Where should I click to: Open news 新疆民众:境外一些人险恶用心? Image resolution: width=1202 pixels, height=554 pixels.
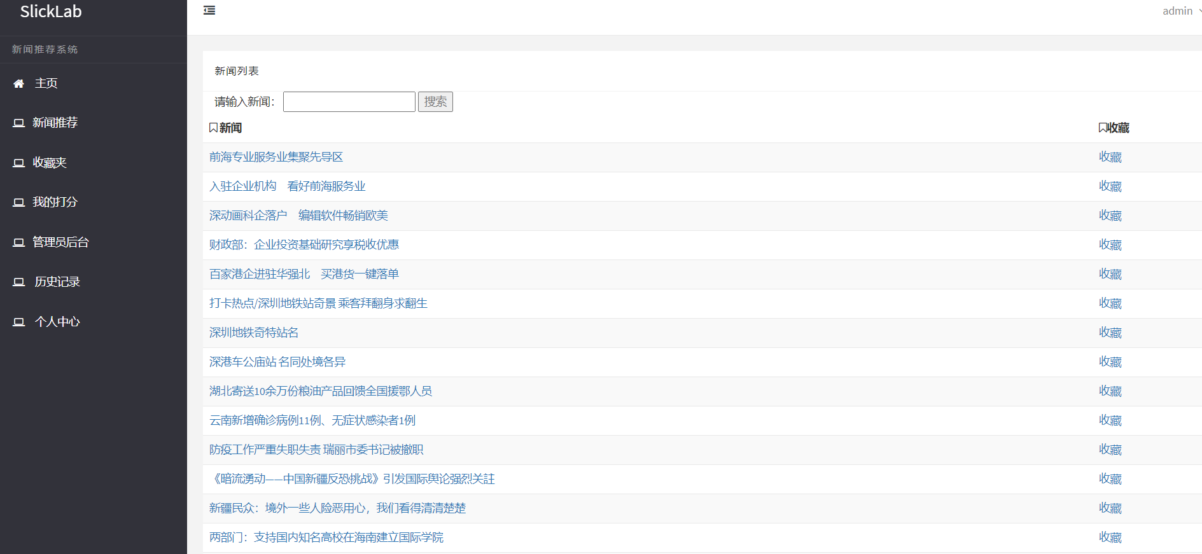[338, 508]
